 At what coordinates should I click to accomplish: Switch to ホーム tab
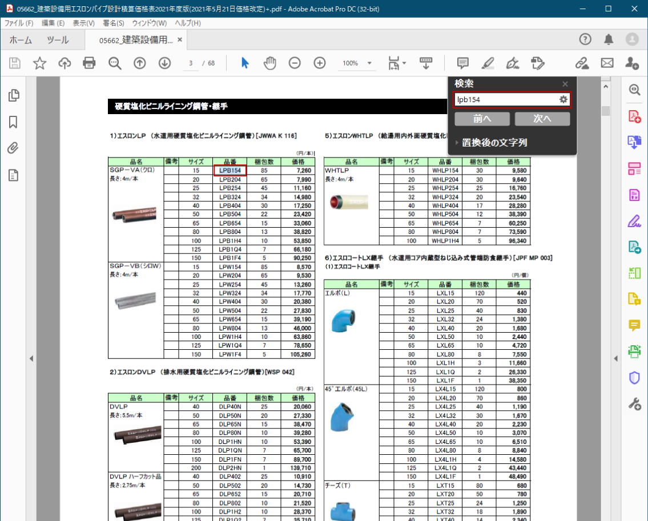coord(21,40)
